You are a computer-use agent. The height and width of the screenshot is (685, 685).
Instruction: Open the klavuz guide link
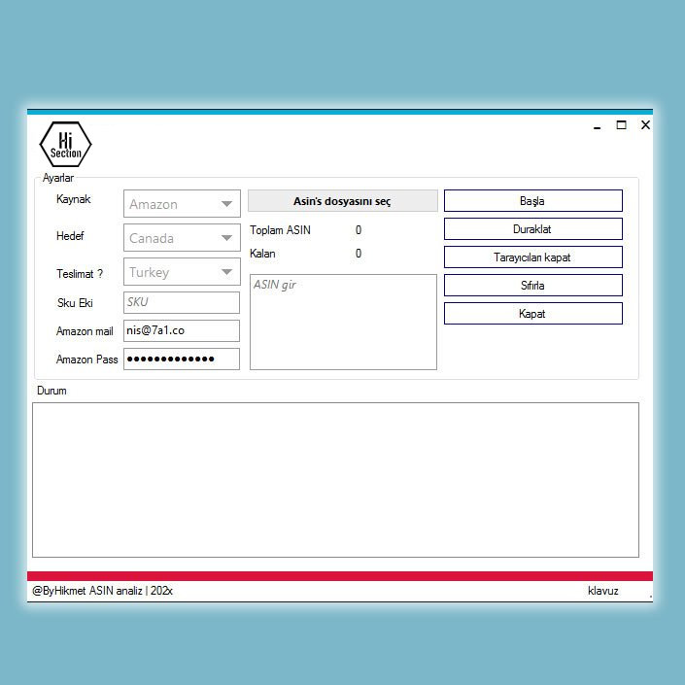point(602,591)
